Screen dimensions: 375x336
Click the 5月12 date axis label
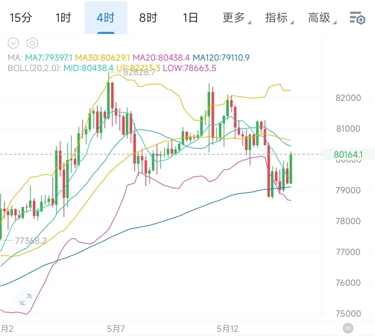coord(228,329)
